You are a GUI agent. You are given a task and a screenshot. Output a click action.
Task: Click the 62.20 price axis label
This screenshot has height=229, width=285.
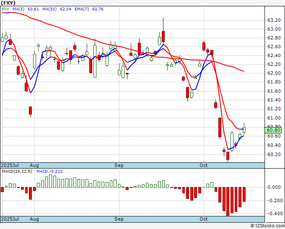(274, 65)
